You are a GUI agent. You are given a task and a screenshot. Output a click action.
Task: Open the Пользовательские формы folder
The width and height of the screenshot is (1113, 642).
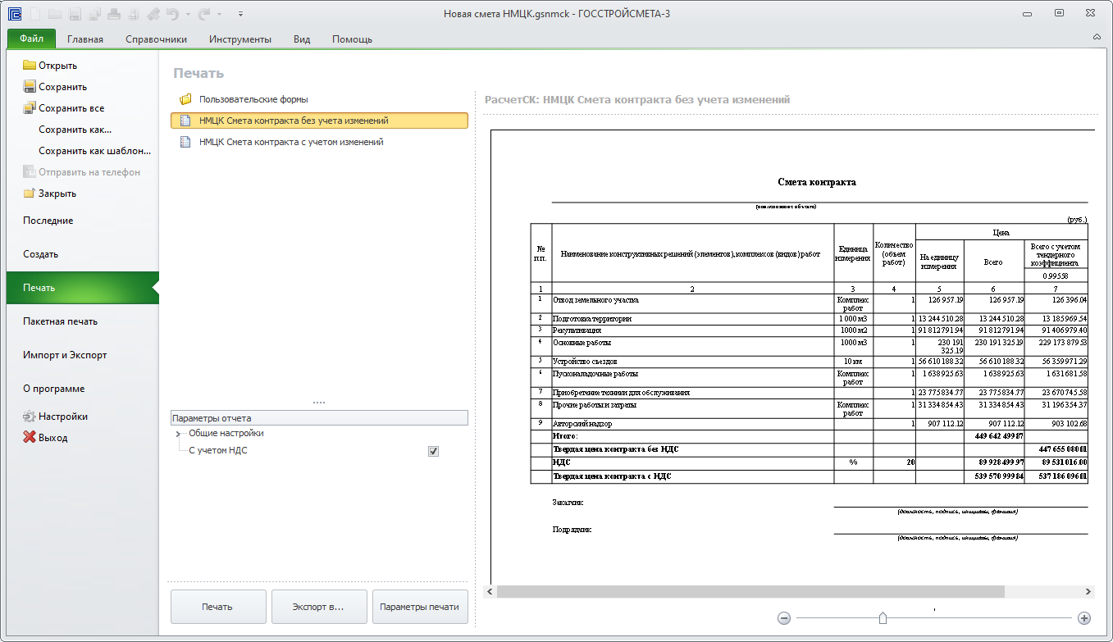pos(253,99)
